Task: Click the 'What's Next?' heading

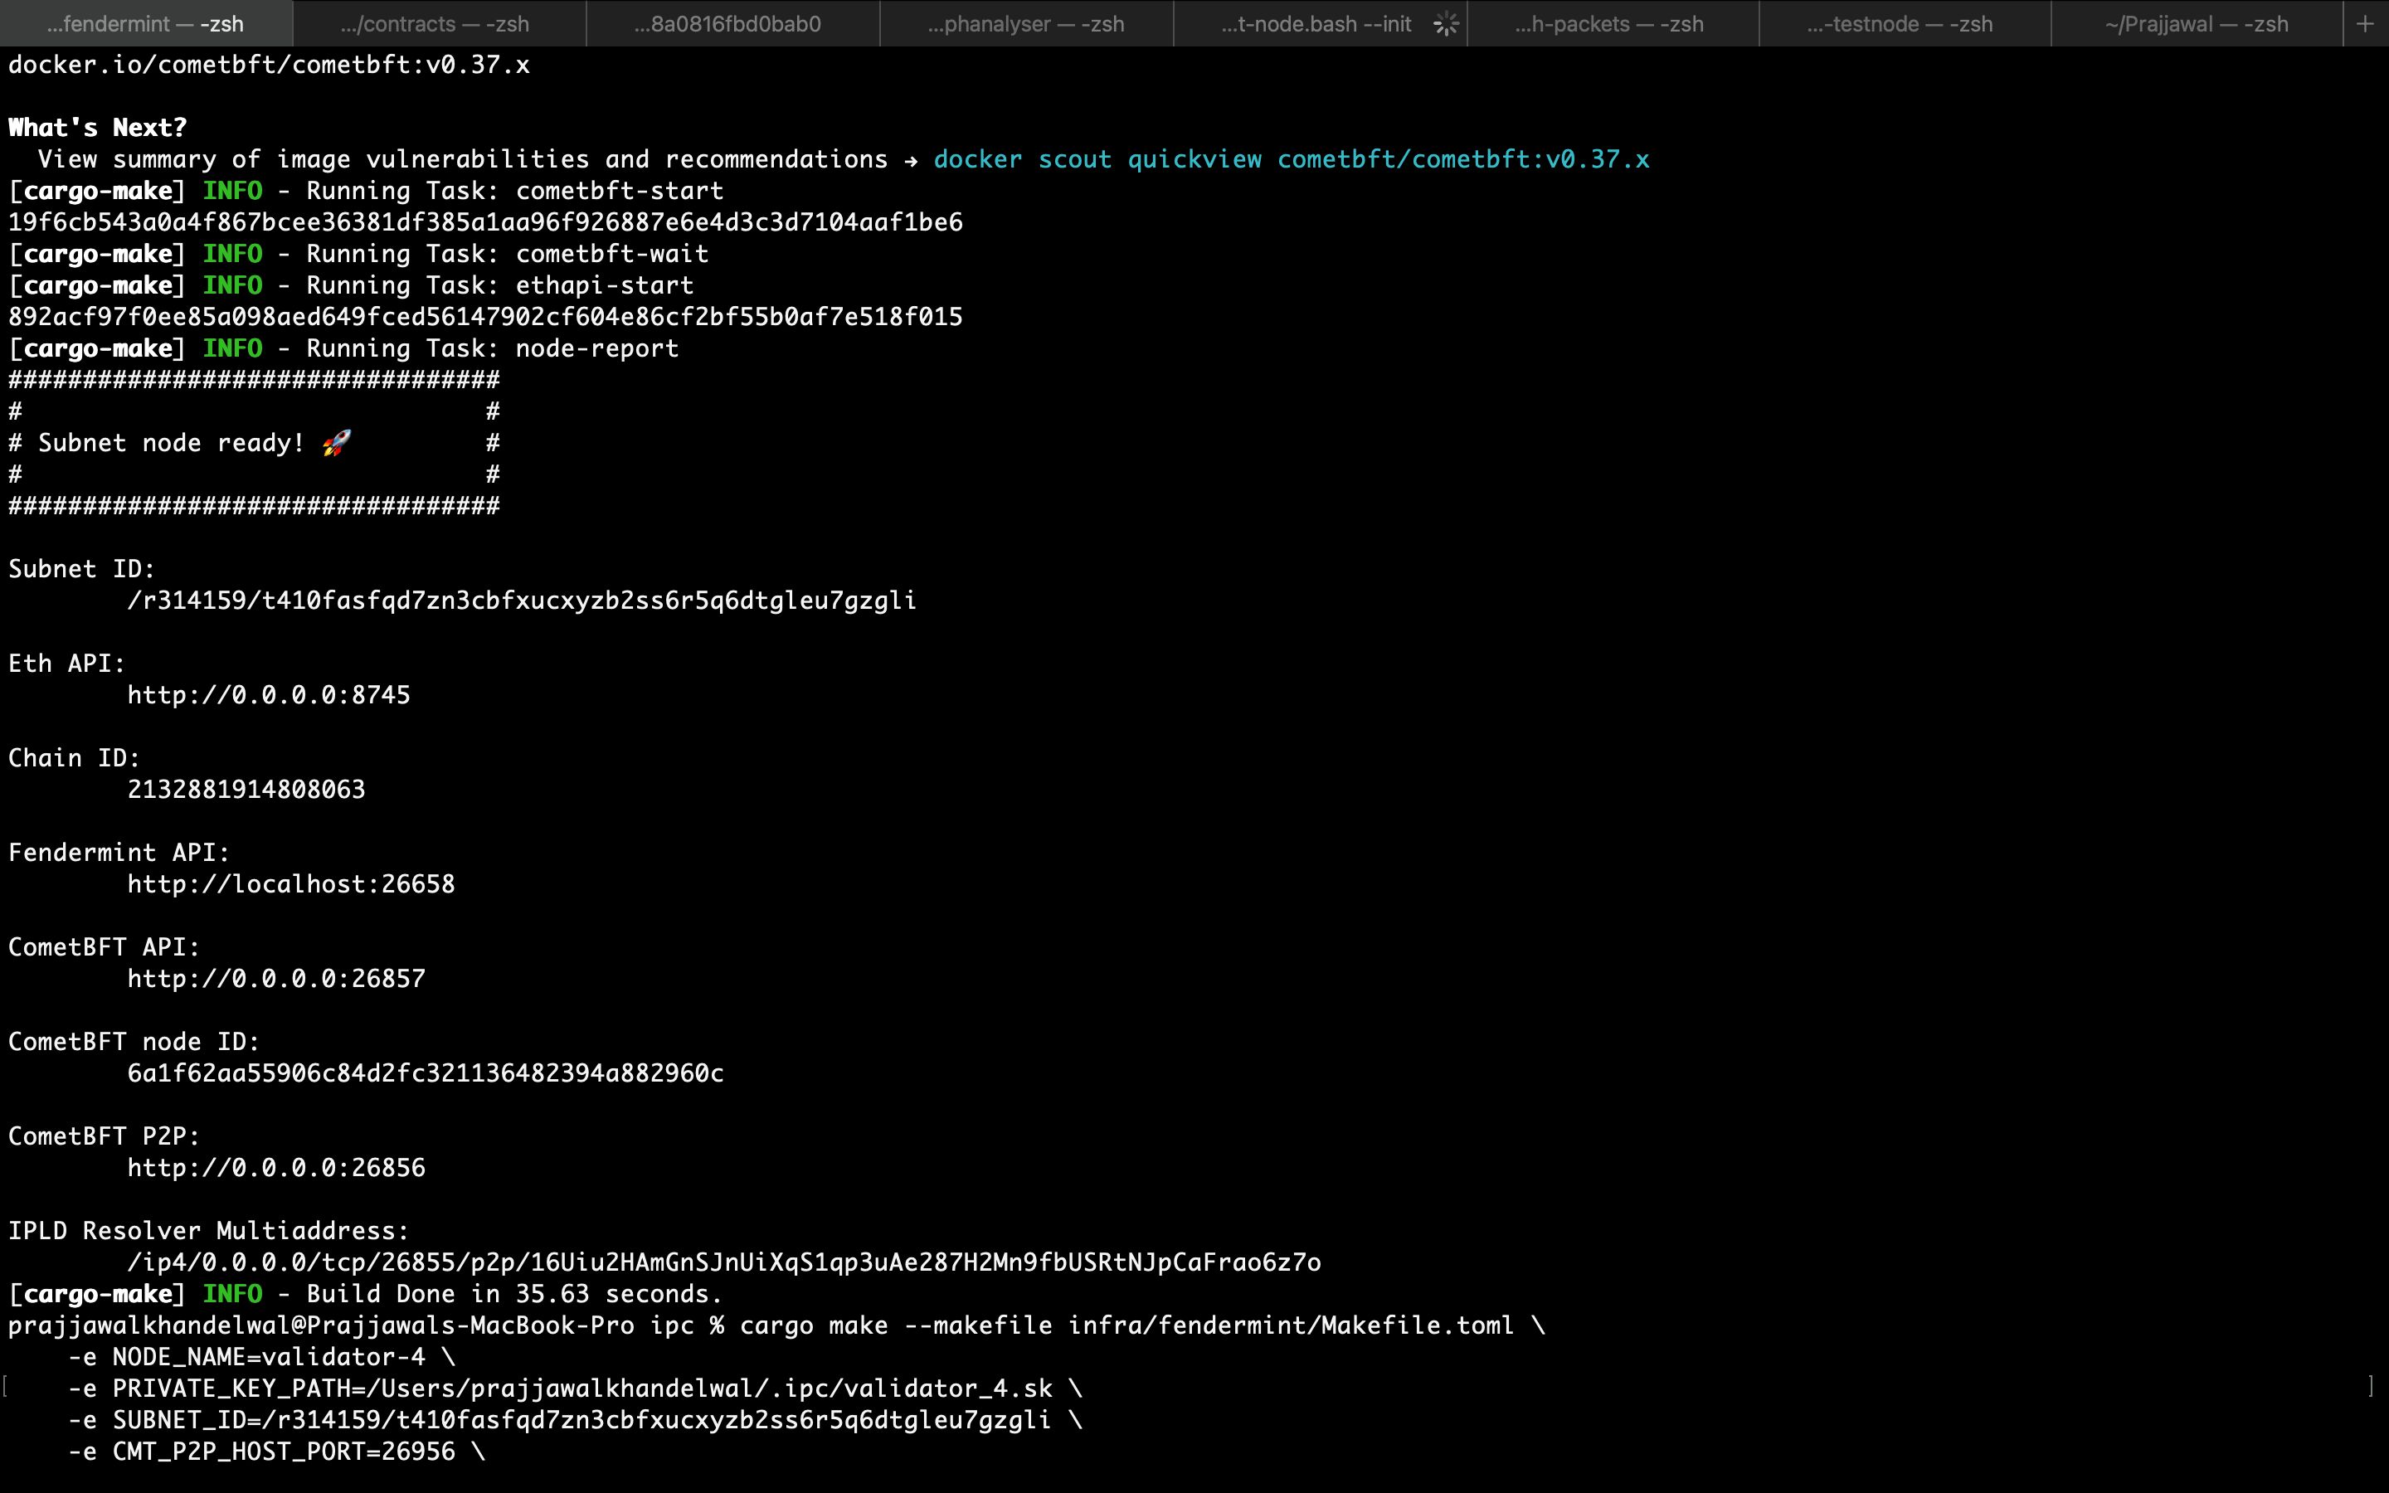Action: coord(98,128)
